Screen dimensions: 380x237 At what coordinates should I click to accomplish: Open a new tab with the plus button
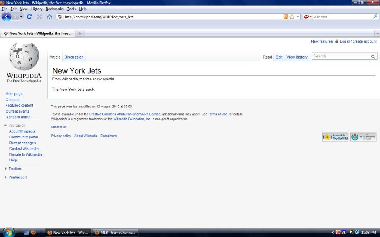(80, 33)
